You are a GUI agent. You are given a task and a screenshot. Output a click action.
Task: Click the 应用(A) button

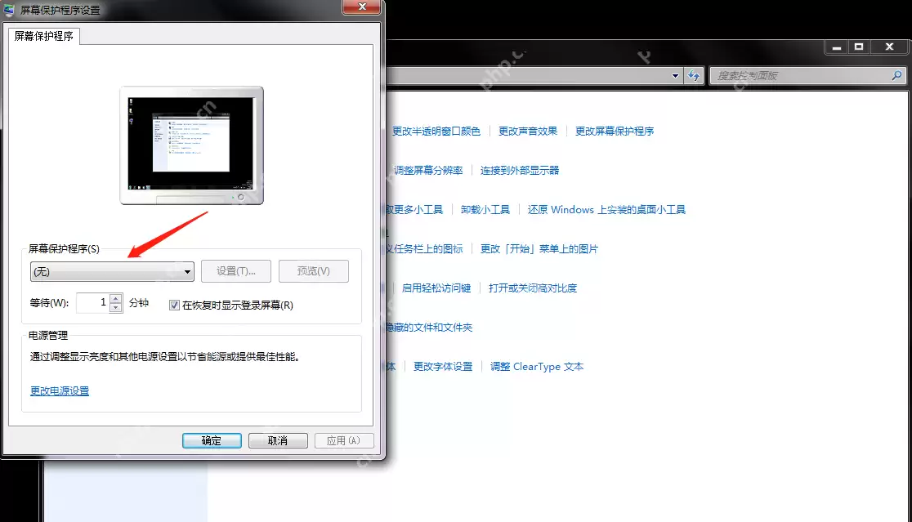click(x=344, y=440)
